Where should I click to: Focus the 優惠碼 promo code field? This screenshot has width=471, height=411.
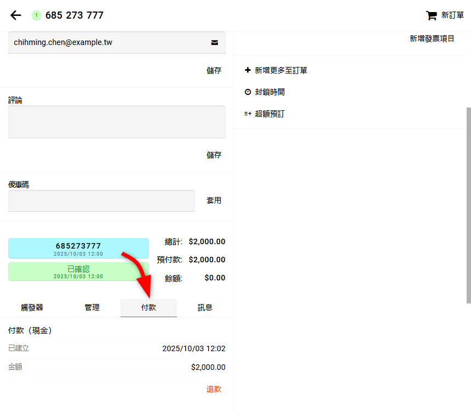[101, 201]
